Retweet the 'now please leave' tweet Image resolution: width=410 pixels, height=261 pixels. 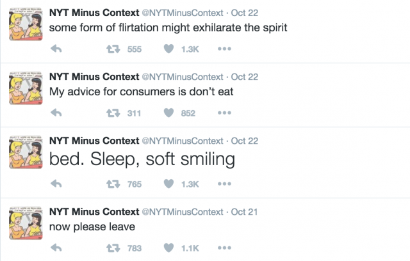click(113, 248)
